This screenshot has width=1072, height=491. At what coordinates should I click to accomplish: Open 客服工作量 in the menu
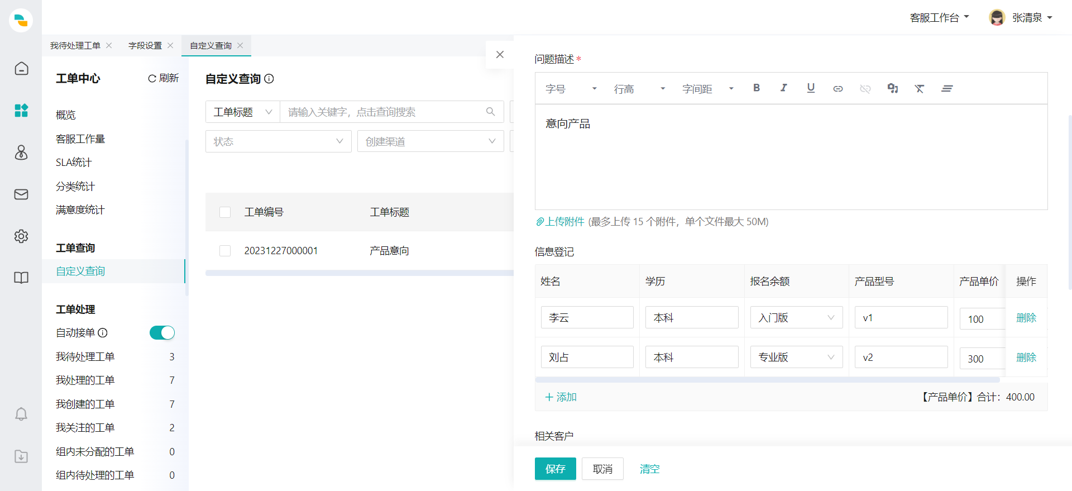(80, 139)
